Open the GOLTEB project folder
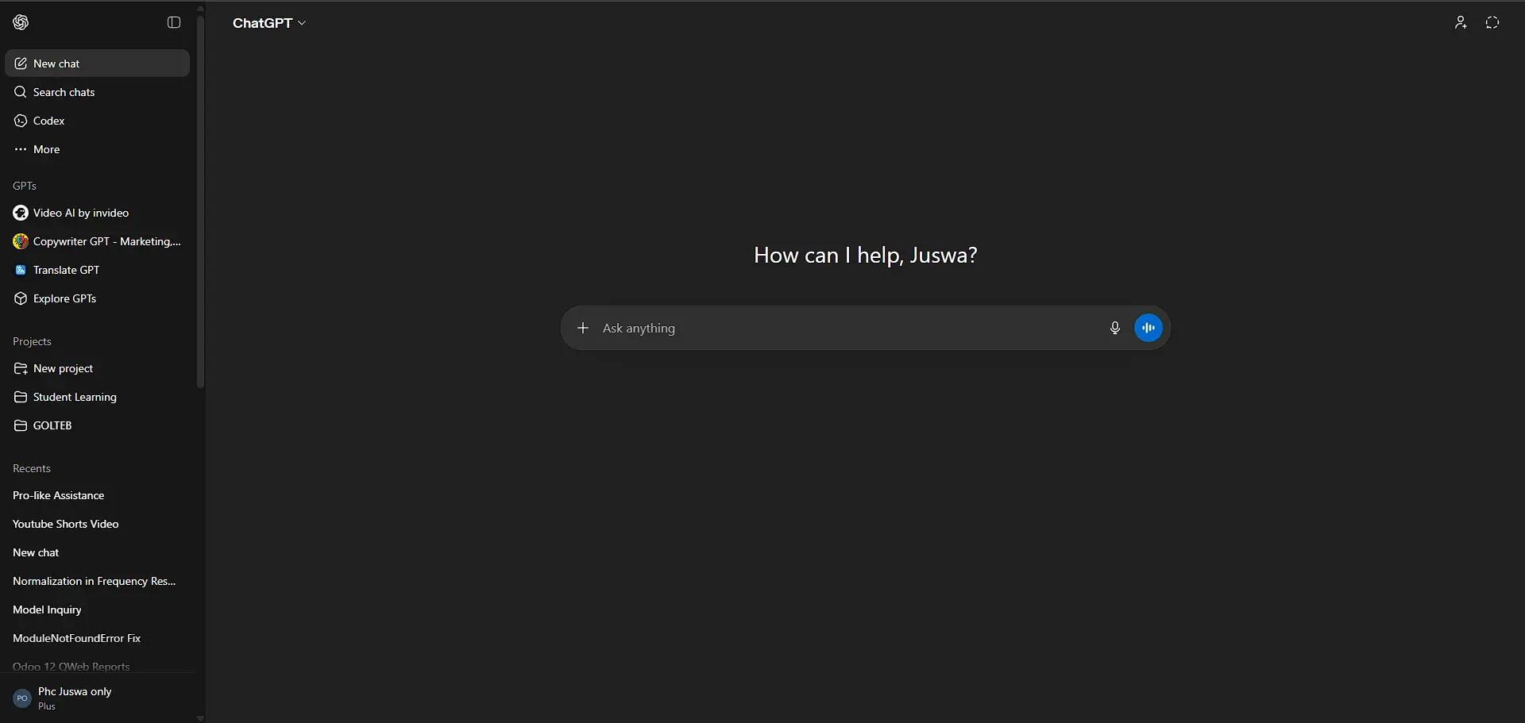Image resolution: width=1525 pixels, height=723 pixels. (97, 425)
